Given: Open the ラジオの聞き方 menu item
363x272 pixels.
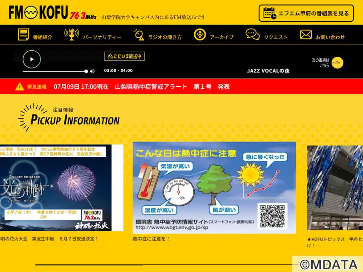Looking at the screenshot, I should pos(157,35).
